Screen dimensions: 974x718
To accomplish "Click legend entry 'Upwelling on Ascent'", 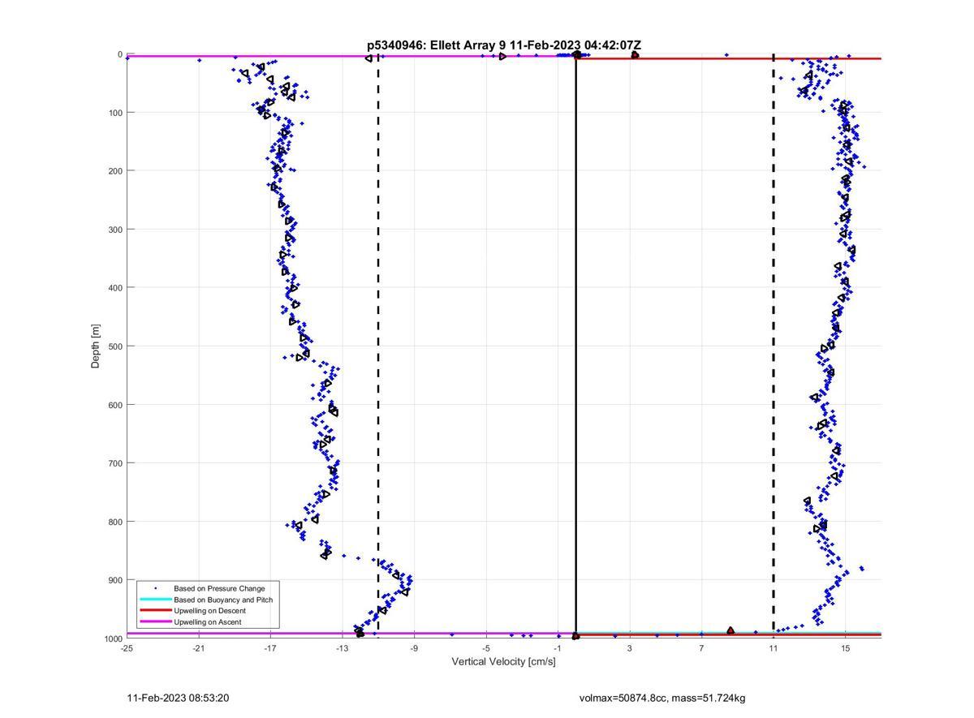I will point(207,622).
